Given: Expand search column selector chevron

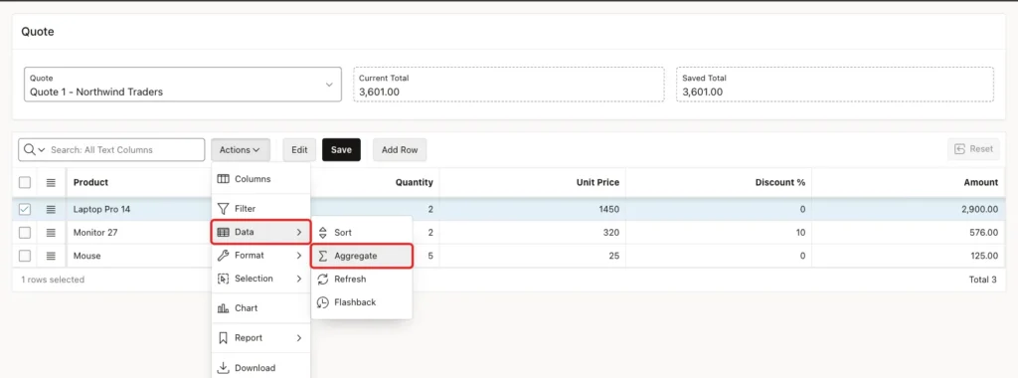Looking at the screenshot, I should coord(42,150).
